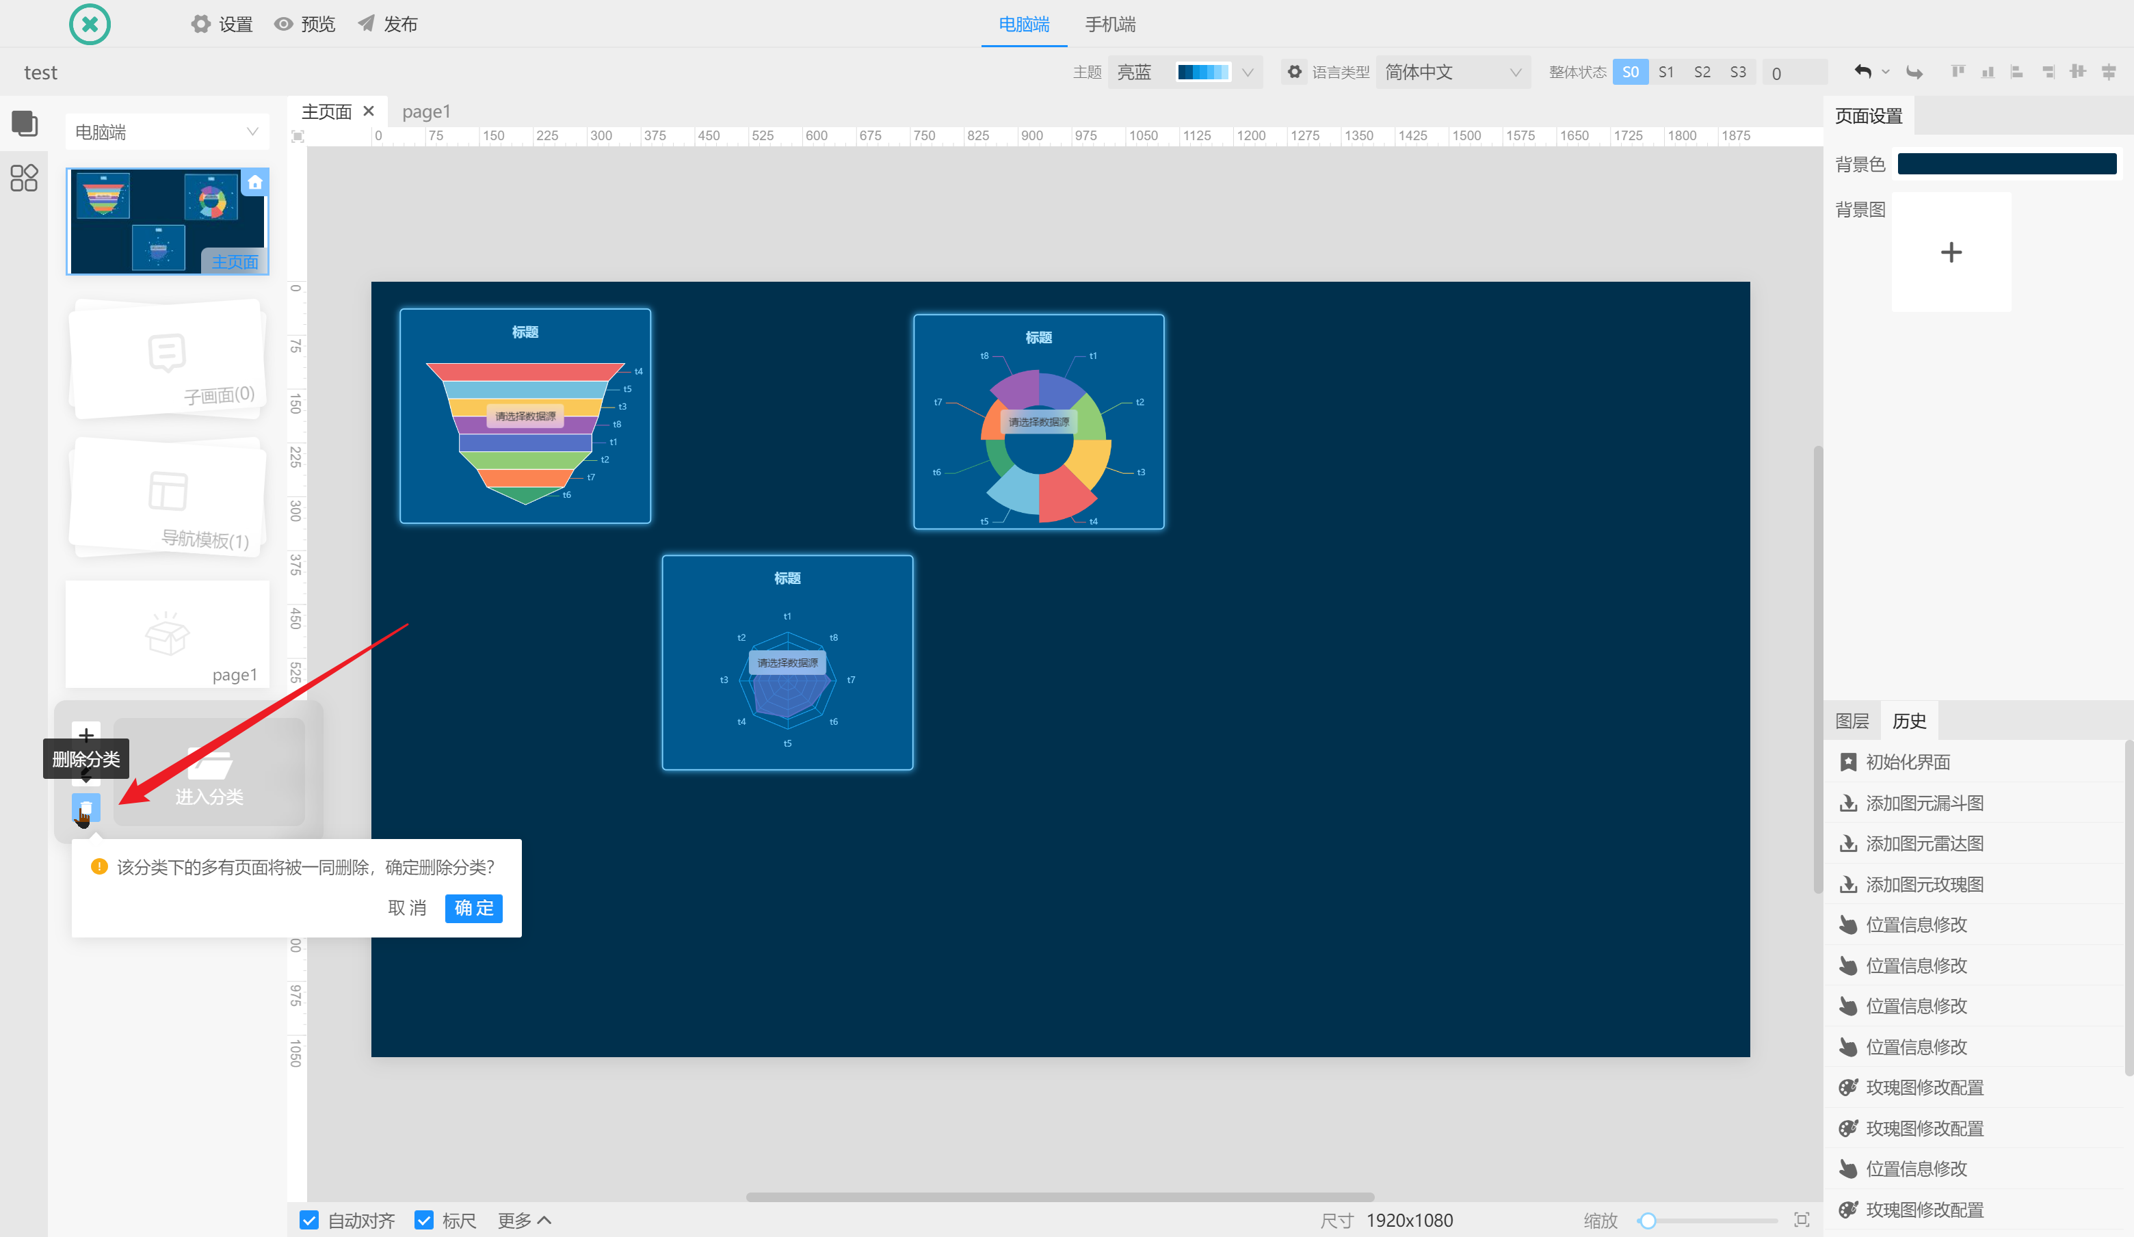Switch to the 历史 tab
The width and height of the screenshot is (2134, 1237).
click(1909, 721)
